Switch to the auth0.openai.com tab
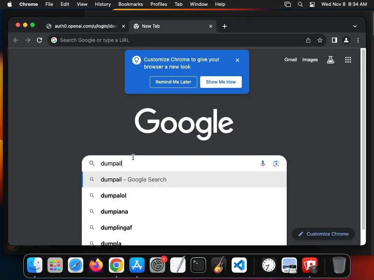This screenshot has width=374, height=280. [85, 26]
